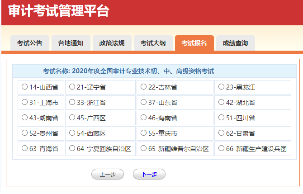Click the exam name 2020年度全国审计专业技术初、中、高级资格考试

point(143,71)
